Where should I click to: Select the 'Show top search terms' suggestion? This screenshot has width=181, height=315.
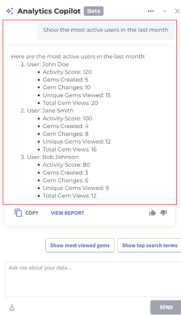point(150,245)
